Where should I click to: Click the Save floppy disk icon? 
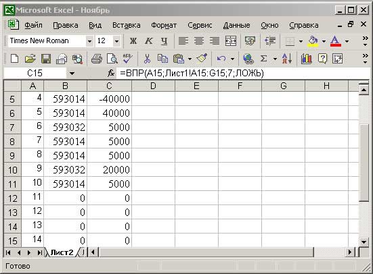tap(46, 59)
